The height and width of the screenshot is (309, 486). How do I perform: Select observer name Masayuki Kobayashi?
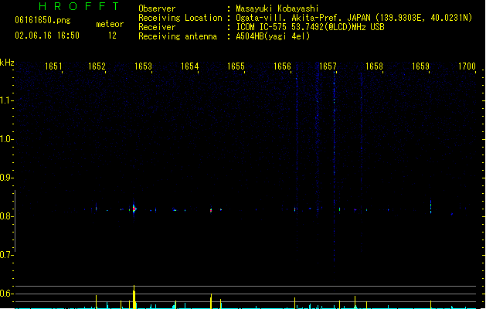coord(277,8)
